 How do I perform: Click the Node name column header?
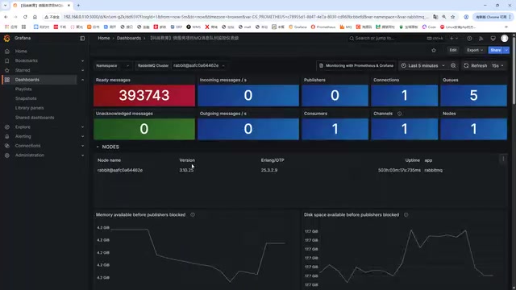click(x=110, y=160)
